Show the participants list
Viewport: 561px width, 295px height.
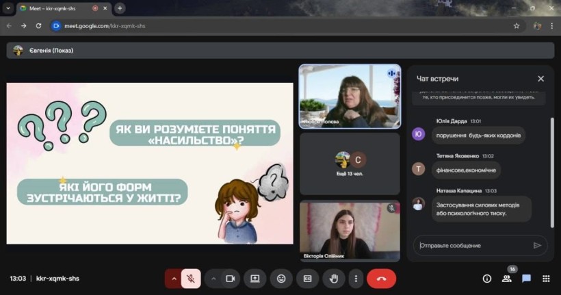tap(507, 279)
